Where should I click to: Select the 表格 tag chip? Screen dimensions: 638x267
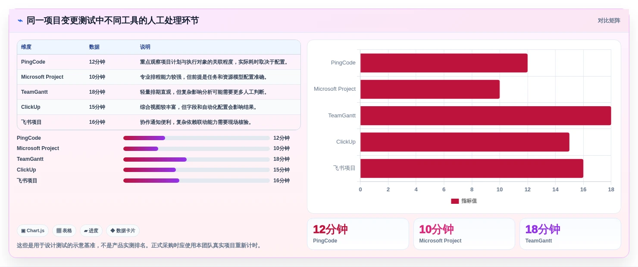(x=64, y=230)
